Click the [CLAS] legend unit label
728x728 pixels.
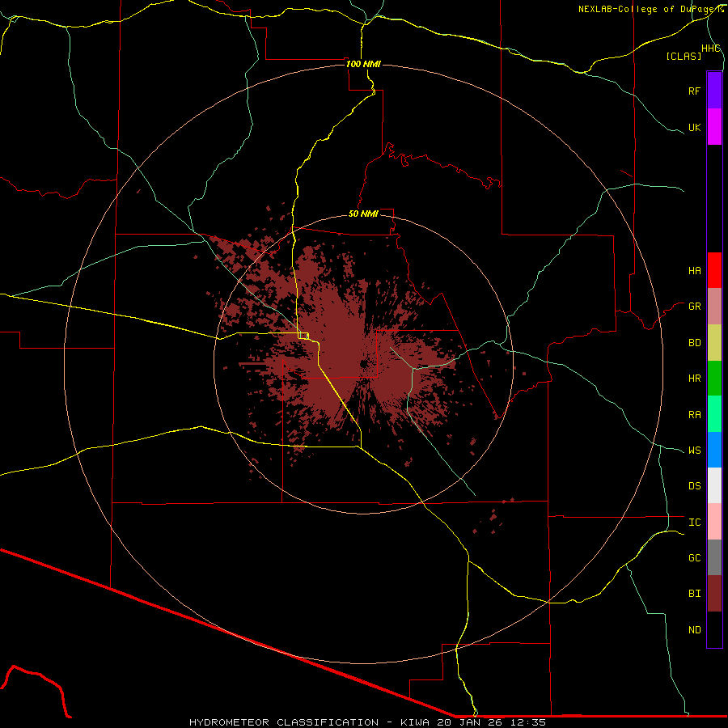tap(684, 56)
